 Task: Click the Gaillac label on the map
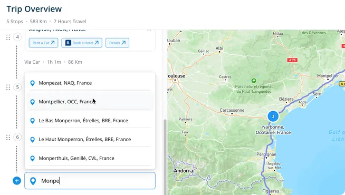(x=203, y=51)
